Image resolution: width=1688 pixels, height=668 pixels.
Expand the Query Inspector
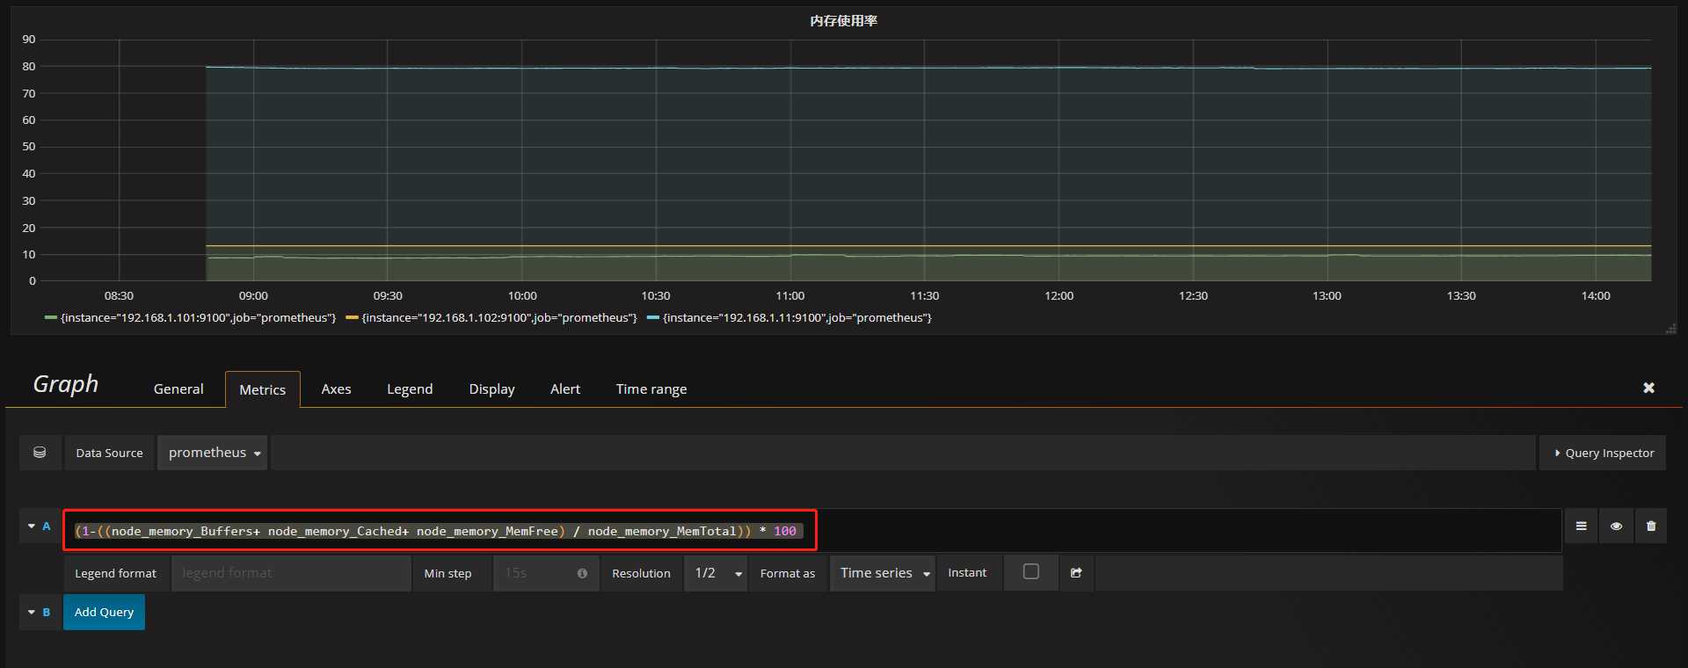pyautogui.click(x=1603, y=453)
